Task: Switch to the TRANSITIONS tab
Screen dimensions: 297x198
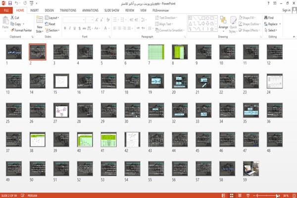Action: click(68, 10)
